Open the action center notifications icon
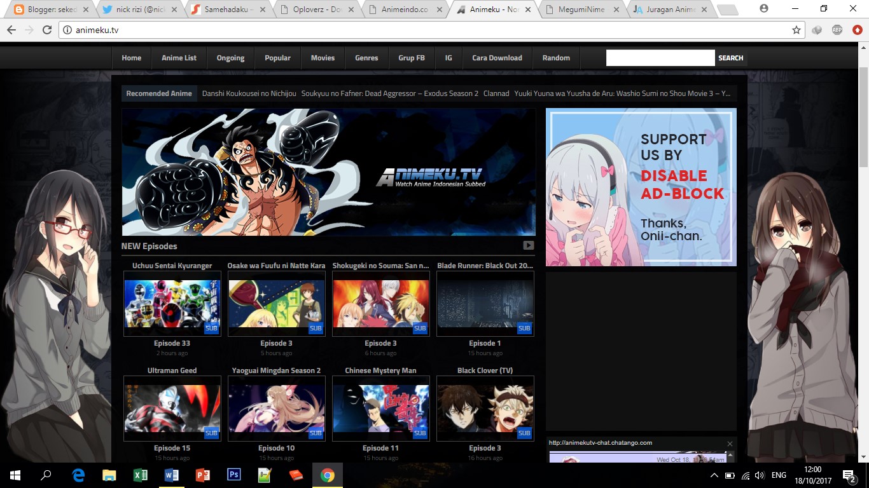Screen dimensions: 869x488 coord(849,475)
